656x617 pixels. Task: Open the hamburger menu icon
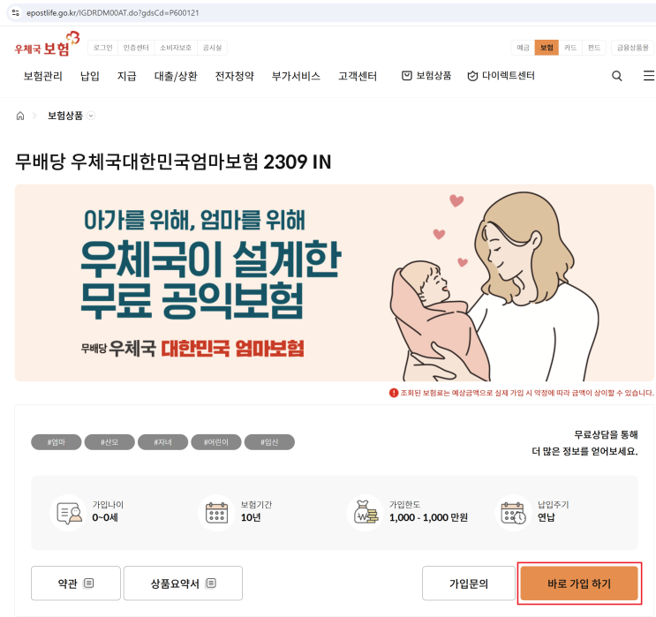click(649, 75)
